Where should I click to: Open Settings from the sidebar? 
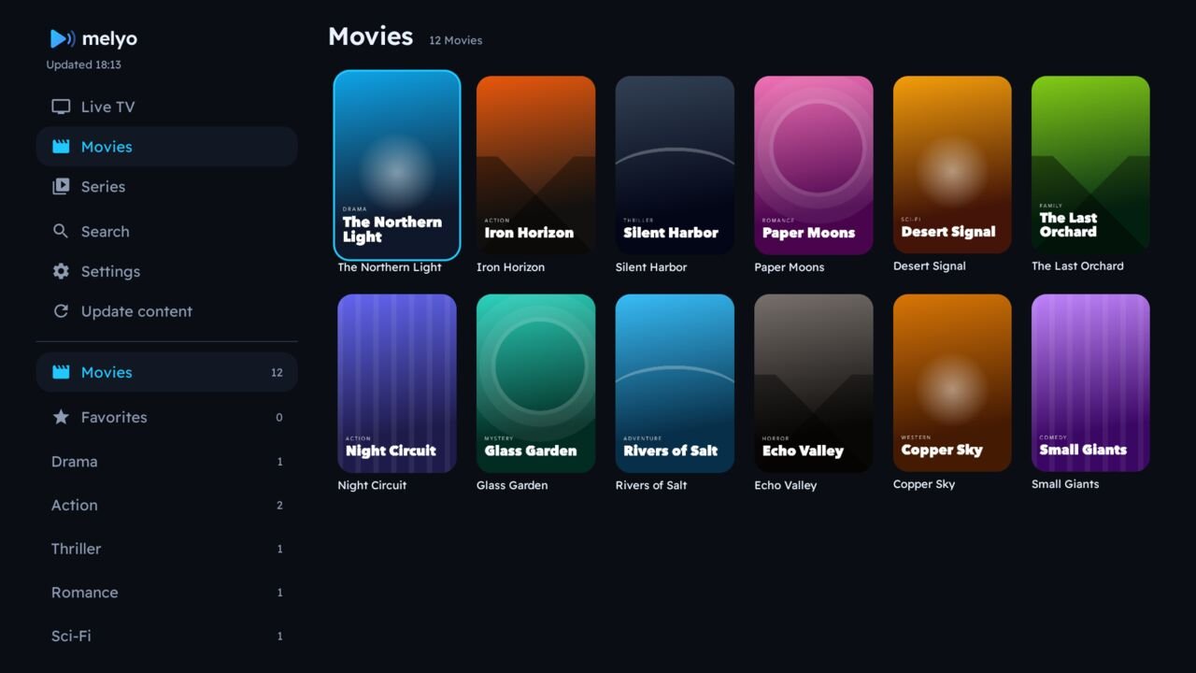(167, 271)
